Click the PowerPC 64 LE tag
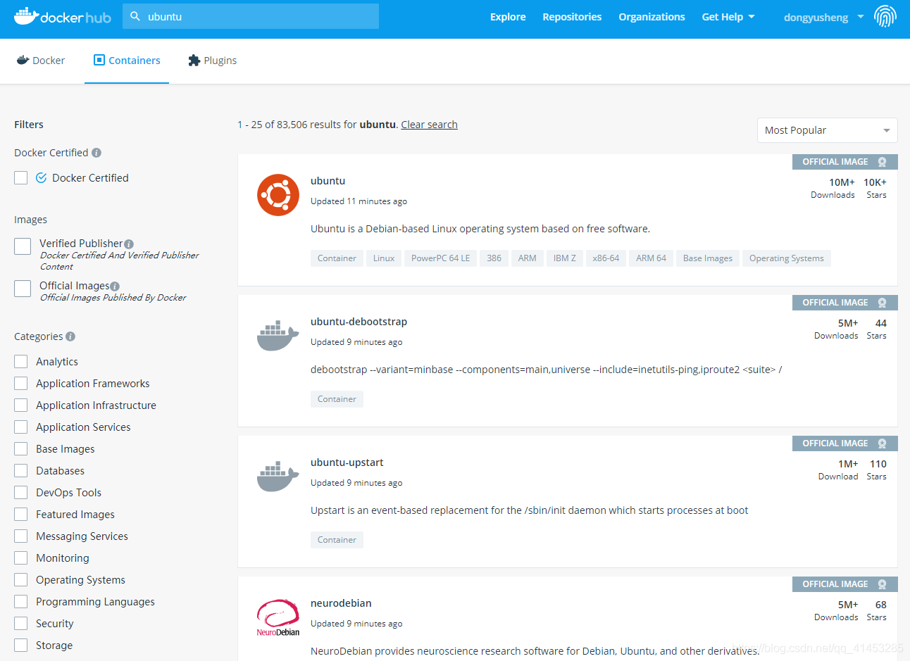The height and width of the screenshot is (661, 910). click(x=440, y=258)
